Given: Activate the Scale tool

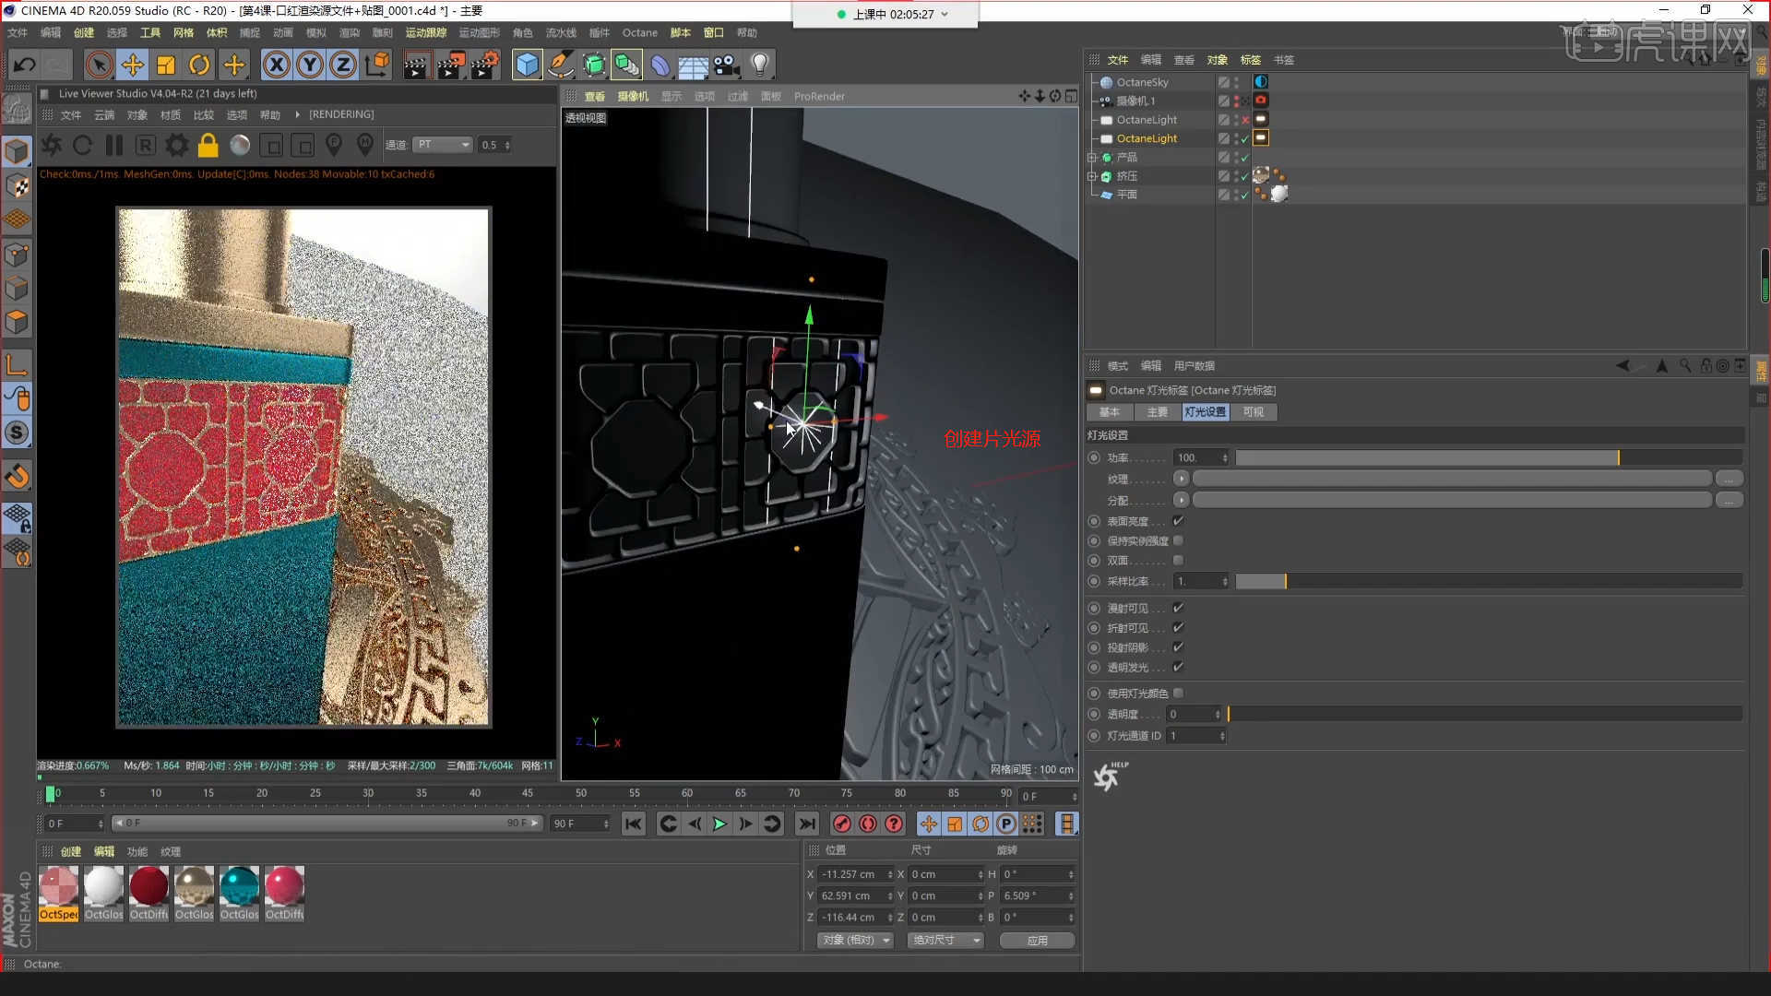Looking at the screenshot, I should [x=166, y=65].
